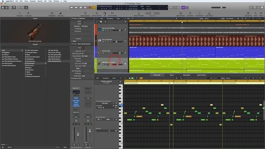
Task: Open the Navigate menu
Action: tap(33, 1)
